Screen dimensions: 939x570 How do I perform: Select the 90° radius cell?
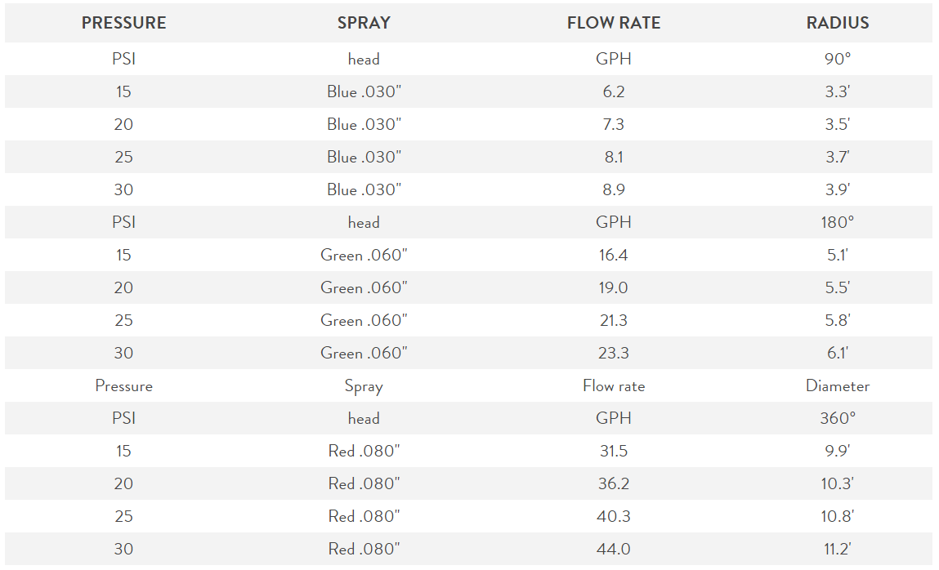point(837,59)
